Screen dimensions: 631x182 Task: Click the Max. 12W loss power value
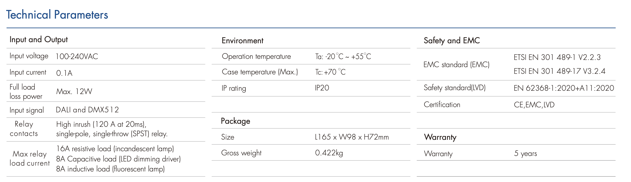74,92
